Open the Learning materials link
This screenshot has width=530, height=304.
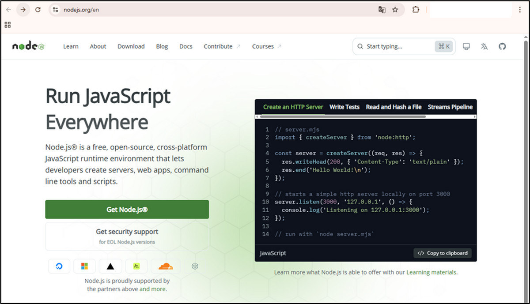coord(431,272)
